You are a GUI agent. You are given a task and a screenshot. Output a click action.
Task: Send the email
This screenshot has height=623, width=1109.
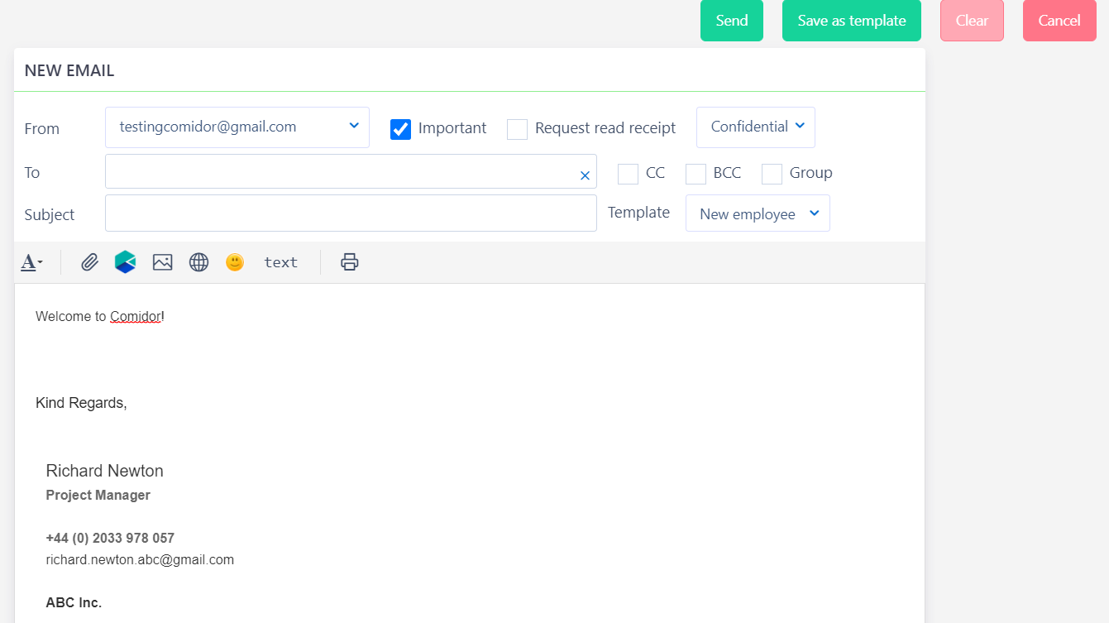click(x=732, y=21)
